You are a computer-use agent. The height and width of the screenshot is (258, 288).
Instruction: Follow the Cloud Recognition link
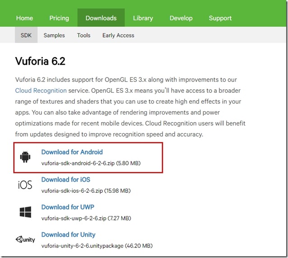[x=41, y=91]
